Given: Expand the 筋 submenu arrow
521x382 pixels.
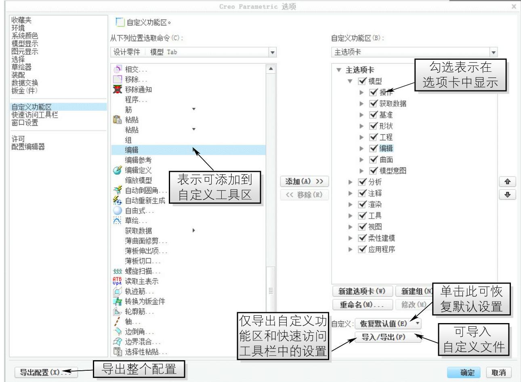Looking at the screenshot, I should point(193,109).
